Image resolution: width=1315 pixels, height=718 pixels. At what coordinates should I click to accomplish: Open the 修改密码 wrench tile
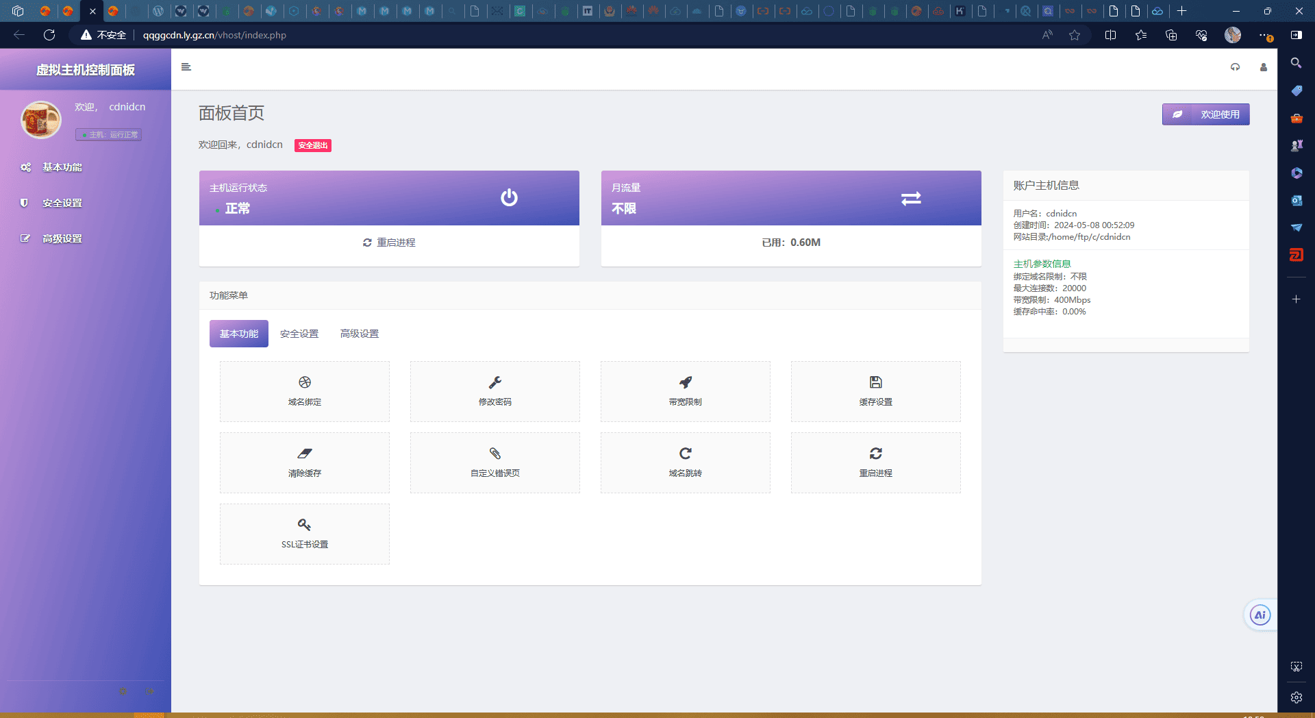click(494, 391)
